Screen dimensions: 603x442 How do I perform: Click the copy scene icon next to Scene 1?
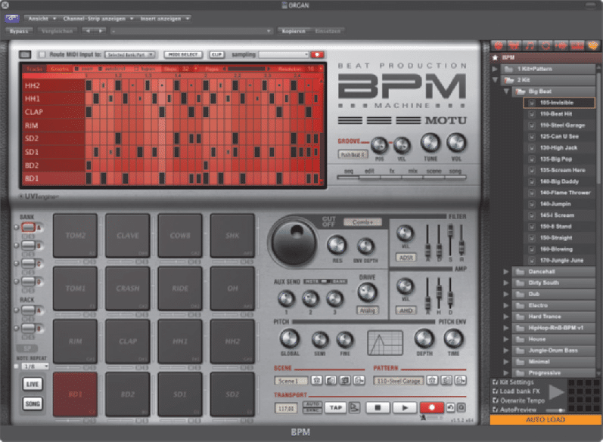pyautogui.click(x=331, y=380)
